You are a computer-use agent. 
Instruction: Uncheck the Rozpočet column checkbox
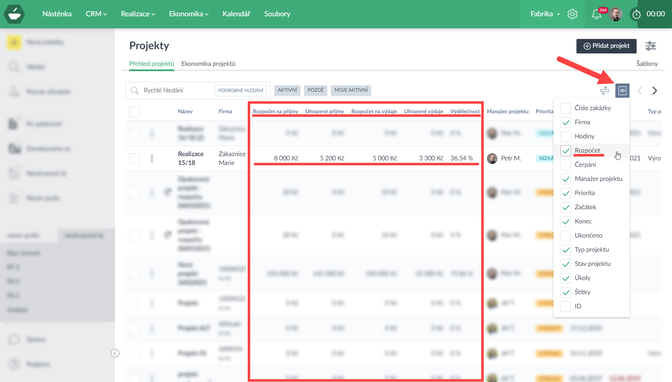[566, 150]
